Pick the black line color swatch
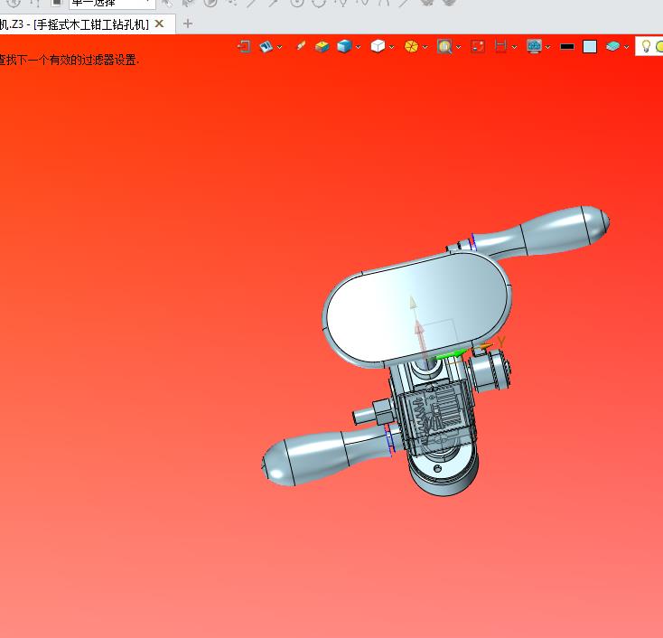 [567, 46]
